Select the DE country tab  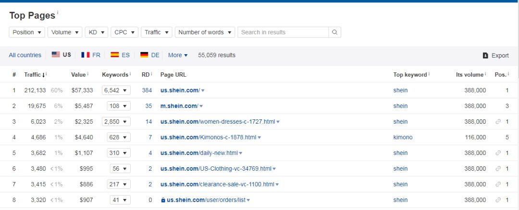click(149, 55)
